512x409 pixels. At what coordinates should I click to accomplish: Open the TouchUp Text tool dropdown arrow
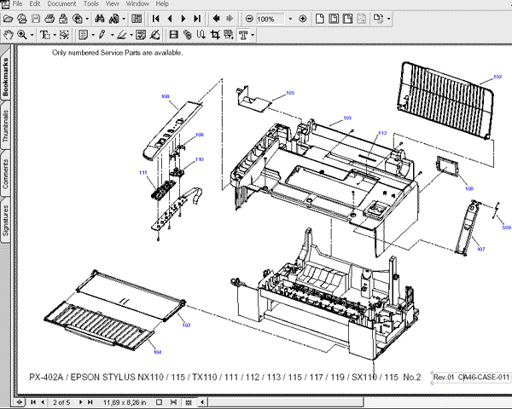[253, 35]
